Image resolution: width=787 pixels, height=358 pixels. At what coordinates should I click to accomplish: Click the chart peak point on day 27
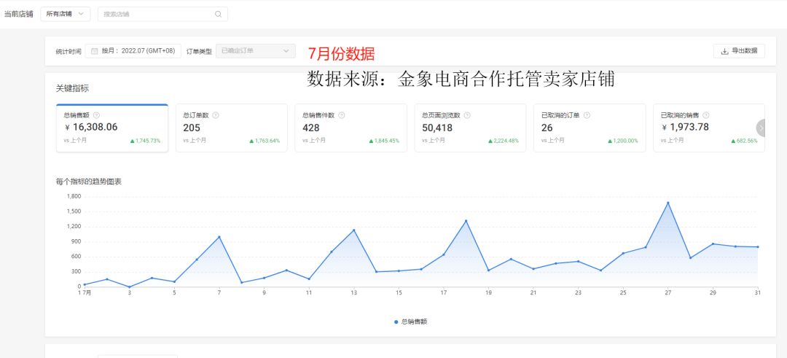667,203
